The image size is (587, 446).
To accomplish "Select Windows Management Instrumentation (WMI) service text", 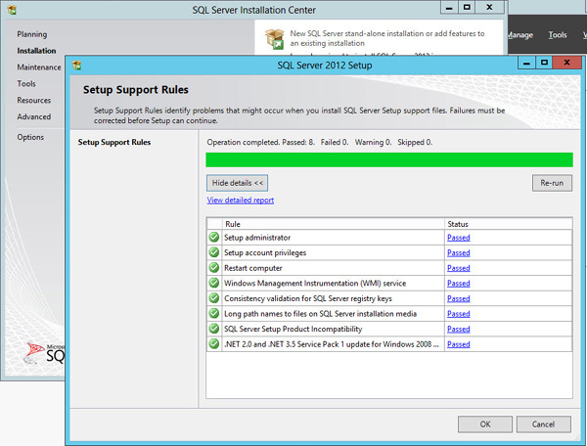I will (315, 284).
